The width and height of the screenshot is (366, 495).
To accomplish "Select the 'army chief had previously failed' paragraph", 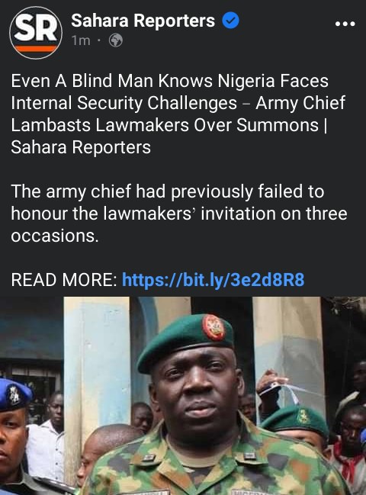I will click(x=179, y=214).
